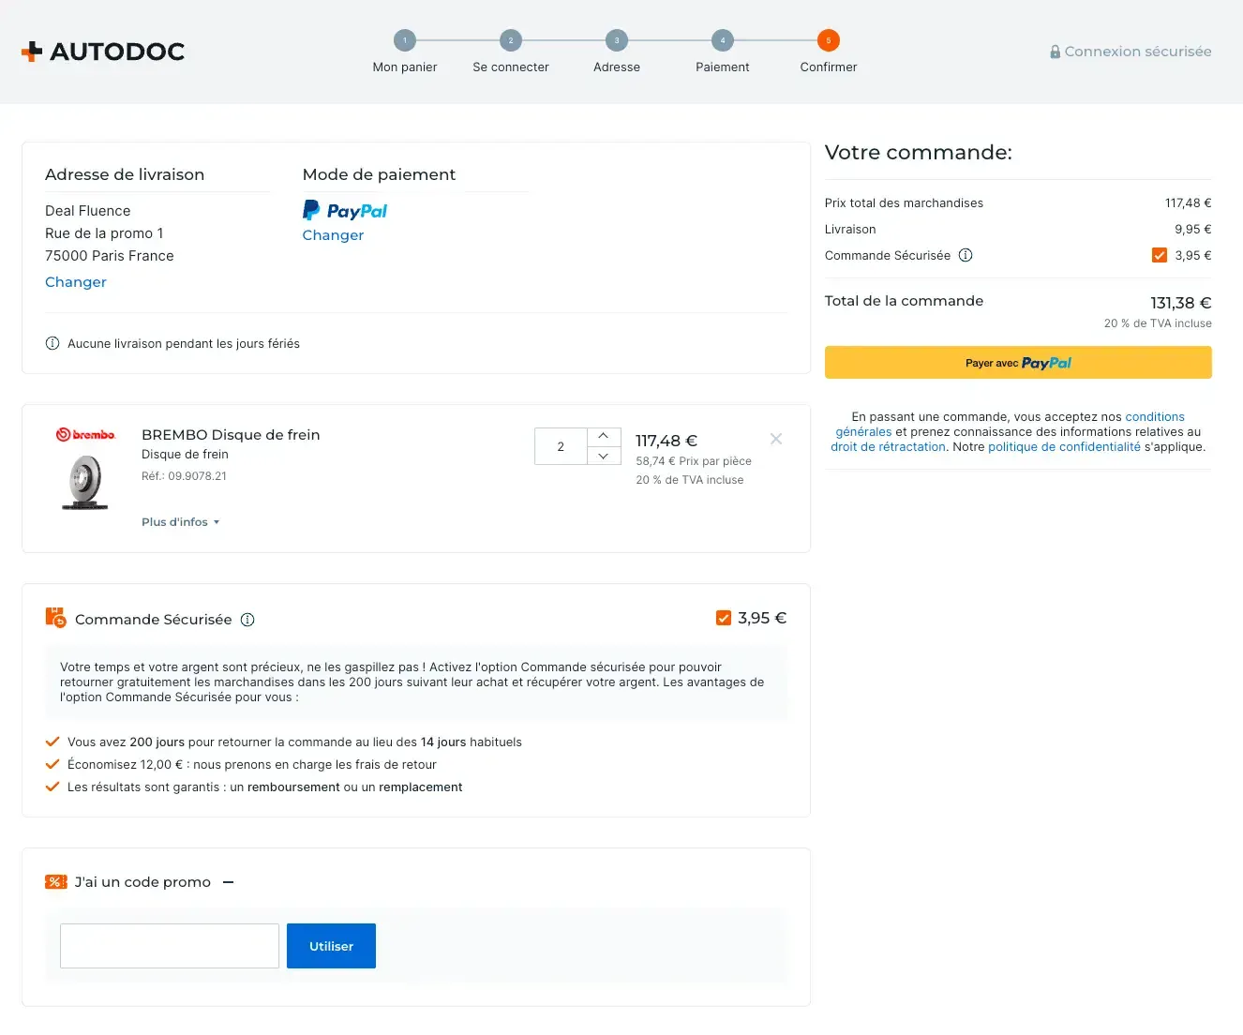Click the Livraison 9,95 € amount
The height and width of the screenshot is (1035, 1243).
point(1193,229)
